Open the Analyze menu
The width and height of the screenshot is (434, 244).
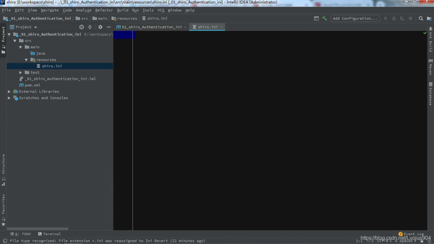[x=83, y=10]
